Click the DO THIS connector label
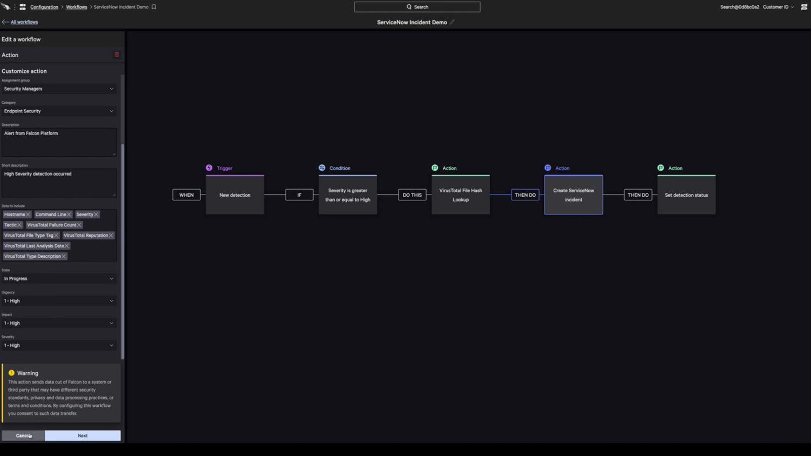 pyautogui.click(x=412, y=195)
